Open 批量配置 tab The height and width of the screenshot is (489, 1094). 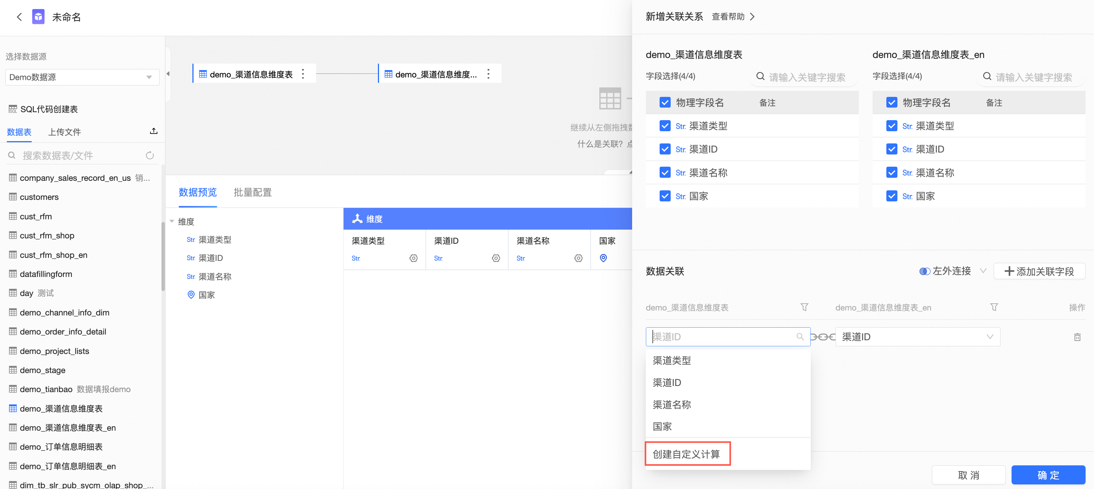[x=253, y=193]
